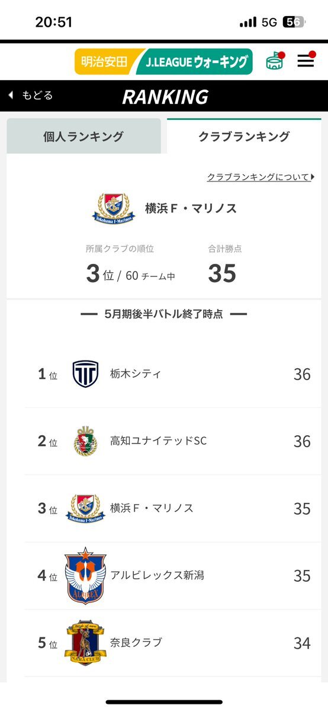Screen dimensions: 328x711
Task: Tap the Nara Club emblem
Action: coord(85,643)
